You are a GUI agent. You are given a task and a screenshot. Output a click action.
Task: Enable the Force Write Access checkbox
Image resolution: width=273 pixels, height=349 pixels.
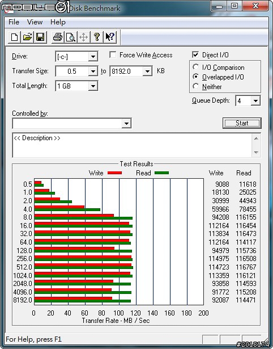click(113, 54)
